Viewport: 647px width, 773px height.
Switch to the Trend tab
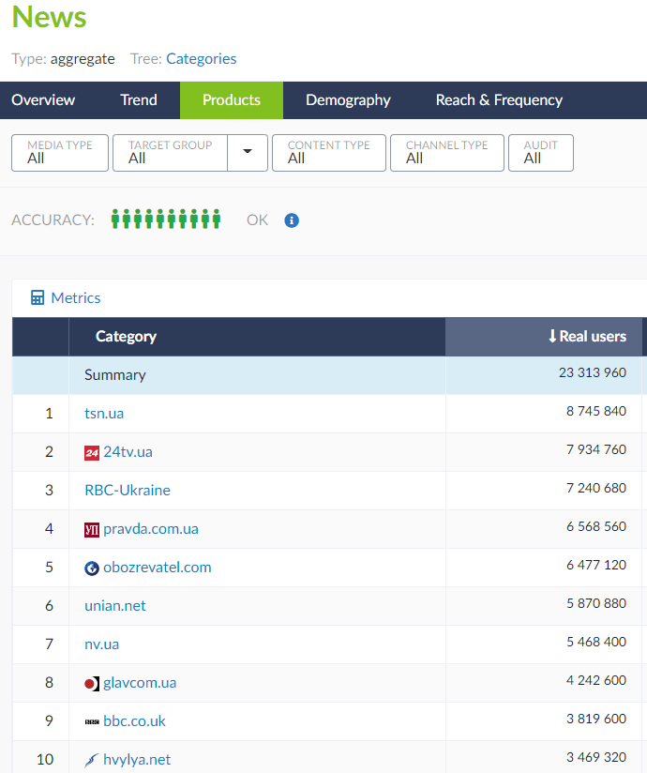point(139,100)
